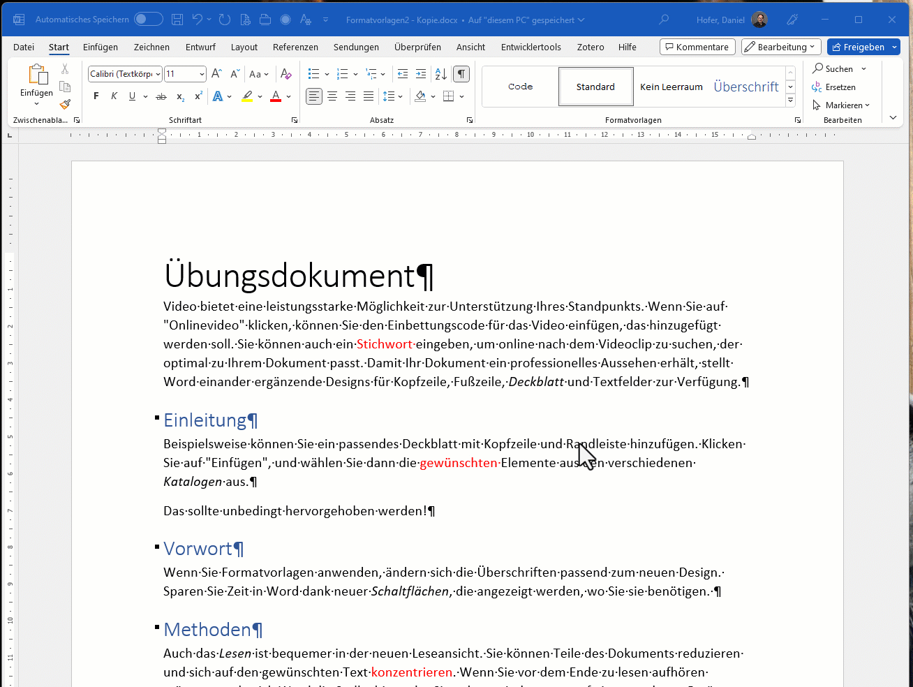
Task: Toggle the paragraph marks display
Action: click(461, 74)
